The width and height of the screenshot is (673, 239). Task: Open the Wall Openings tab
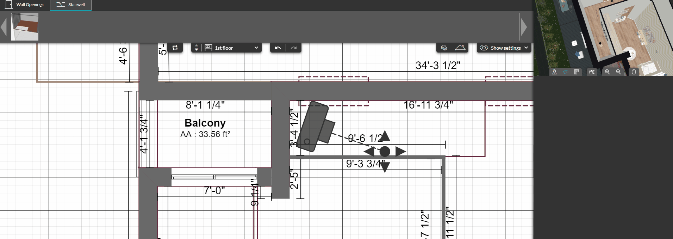click(25, 5)
